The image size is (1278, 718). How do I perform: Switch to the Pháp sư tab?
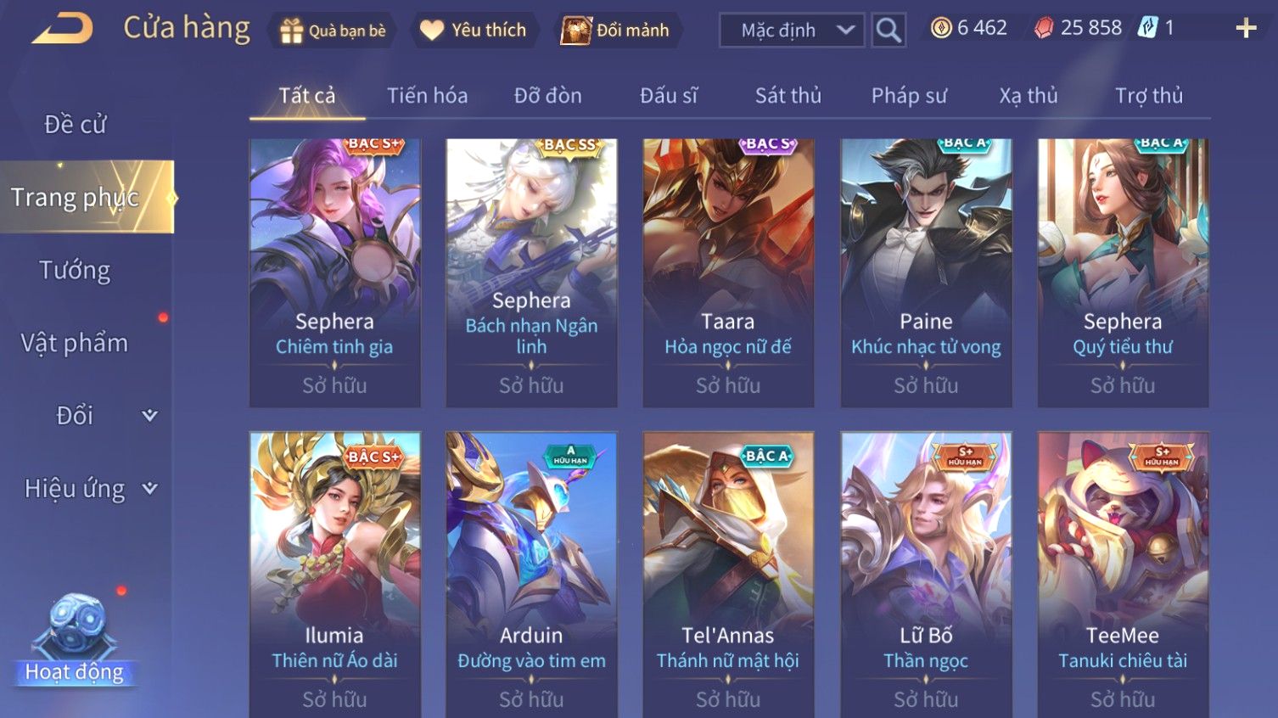(909, 96)
